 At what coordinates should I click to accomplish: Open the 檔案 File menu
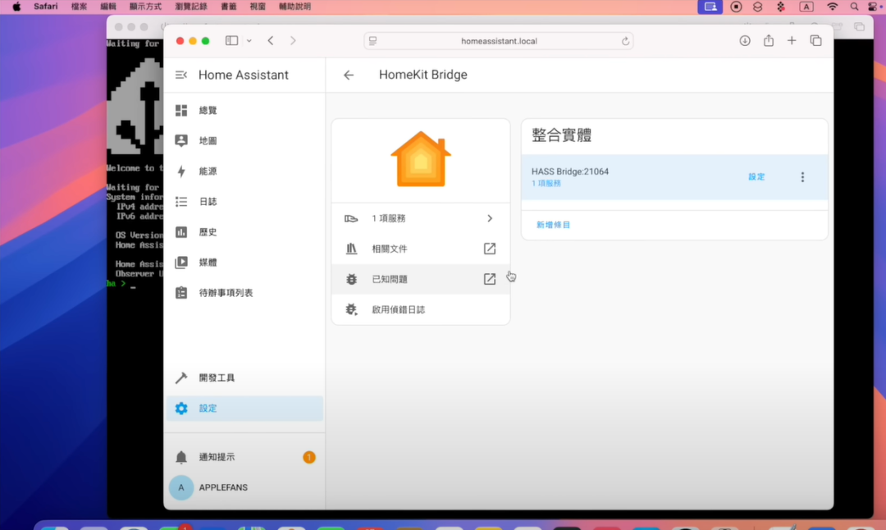(79, 7)
